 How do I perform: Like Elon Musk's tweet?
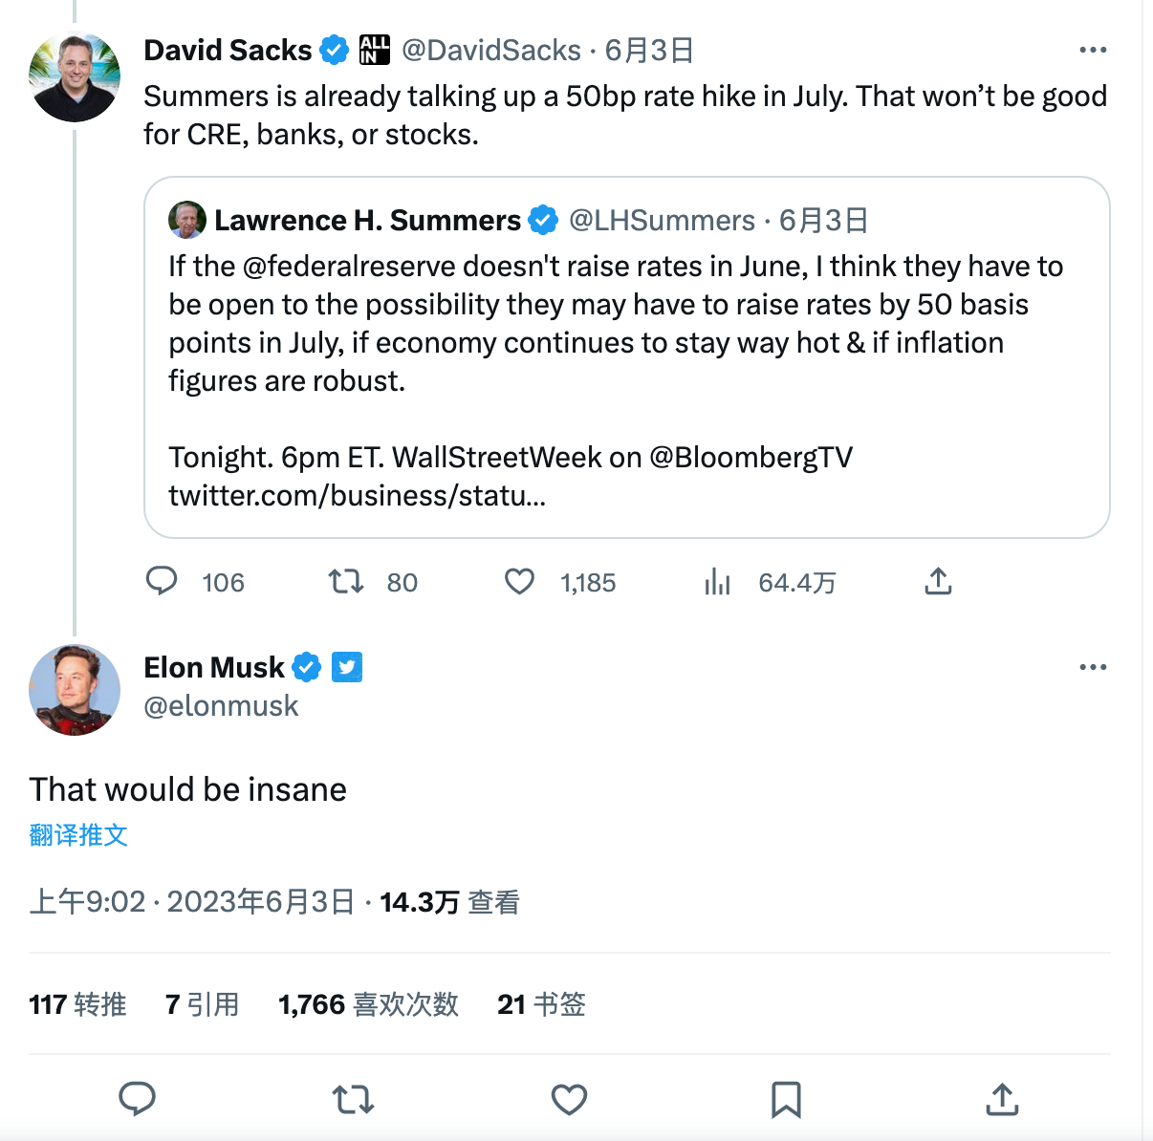pos(569,1099)
